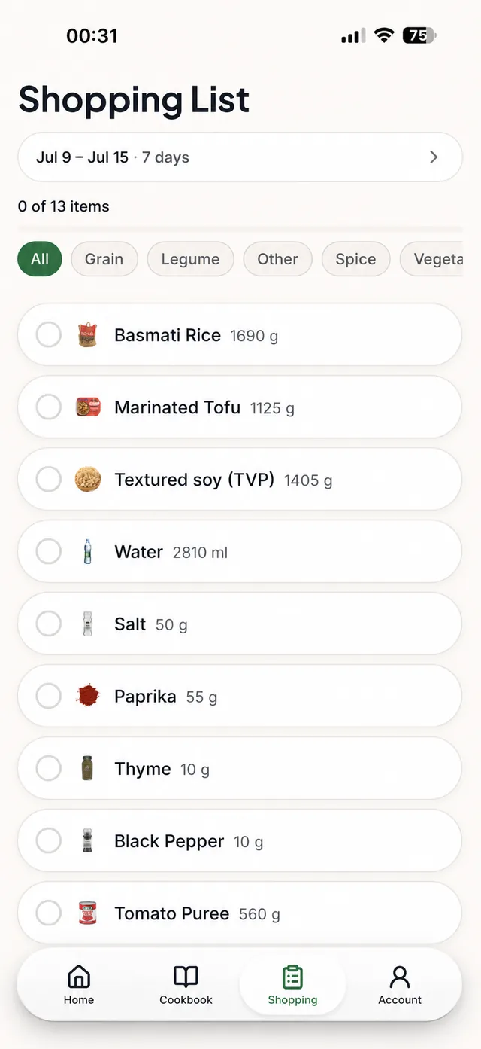Click the items progress bar

click(240, 228)
